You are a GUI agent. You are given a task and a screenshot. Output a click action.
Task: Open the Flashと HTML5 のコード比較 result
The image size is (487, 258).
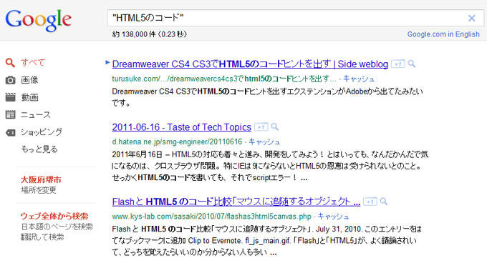(236, 202)
